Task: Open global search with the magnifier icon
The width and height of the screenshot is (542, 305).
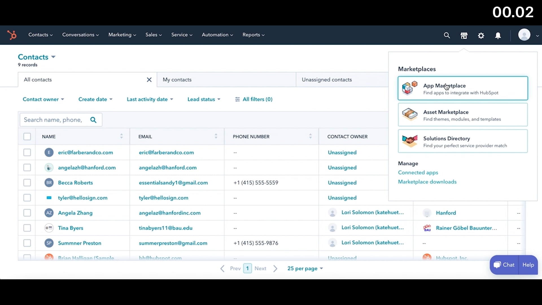Action: pyautogui.click(x=447, y=35)
